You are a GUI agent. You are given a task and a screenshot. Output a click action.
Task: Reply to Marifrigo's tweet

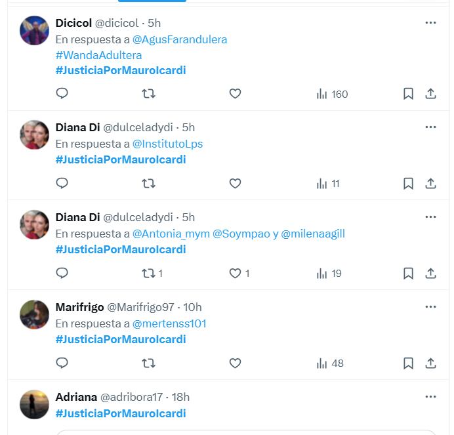pyautogui.click(x=62, y=363)
